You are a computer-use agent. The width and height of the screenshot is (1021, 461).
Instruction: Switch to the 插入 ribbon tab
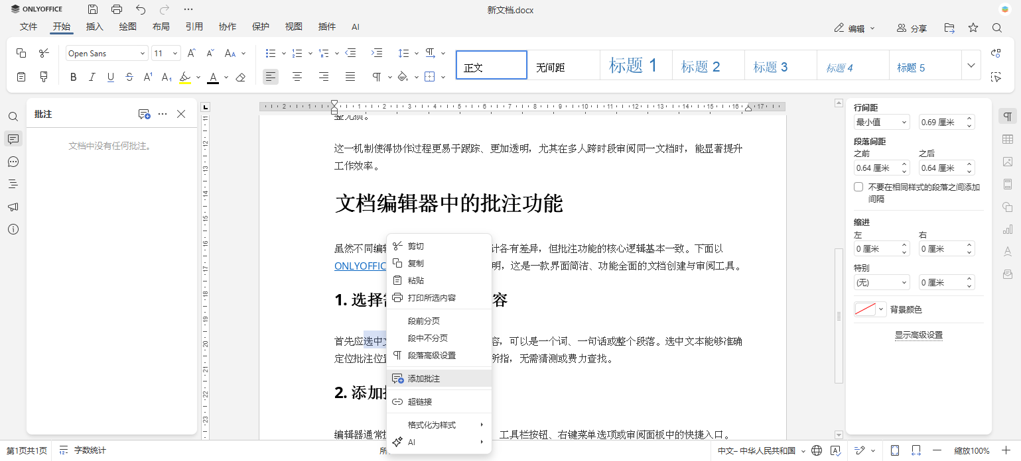[x=94, y=26]
